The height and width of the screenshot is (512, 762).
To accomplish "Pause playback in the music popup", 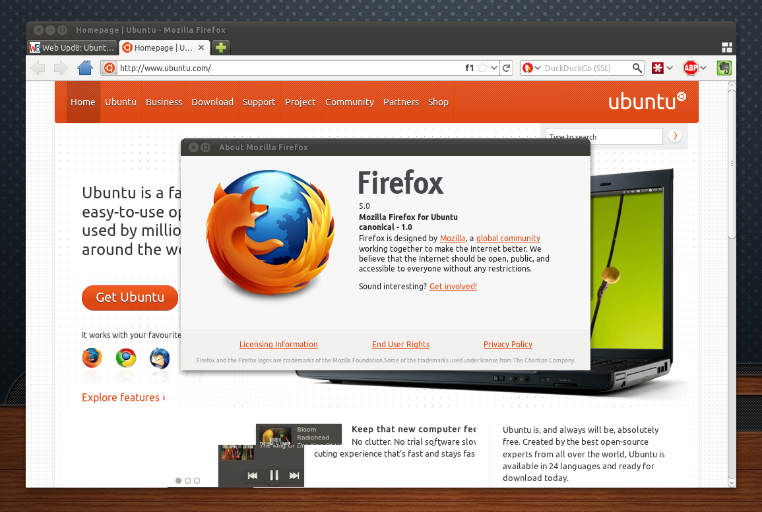I will [x=274, y=475].
